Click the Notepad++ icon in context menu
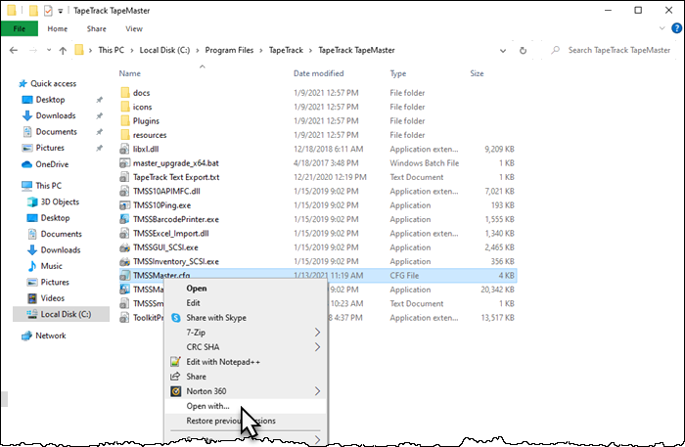The height and width of the screenshot is (447, 685). [175, 362]
